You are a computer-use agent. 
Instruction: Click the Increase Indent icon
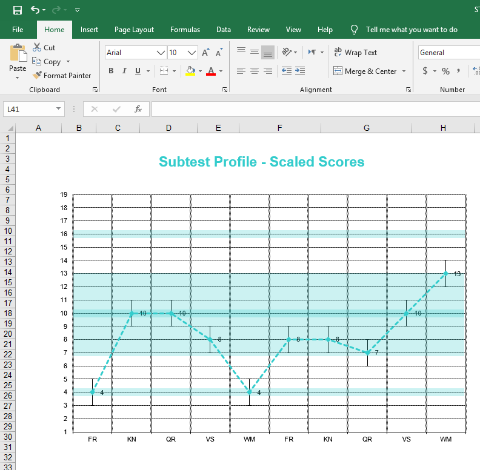click(x=299, y=71)
